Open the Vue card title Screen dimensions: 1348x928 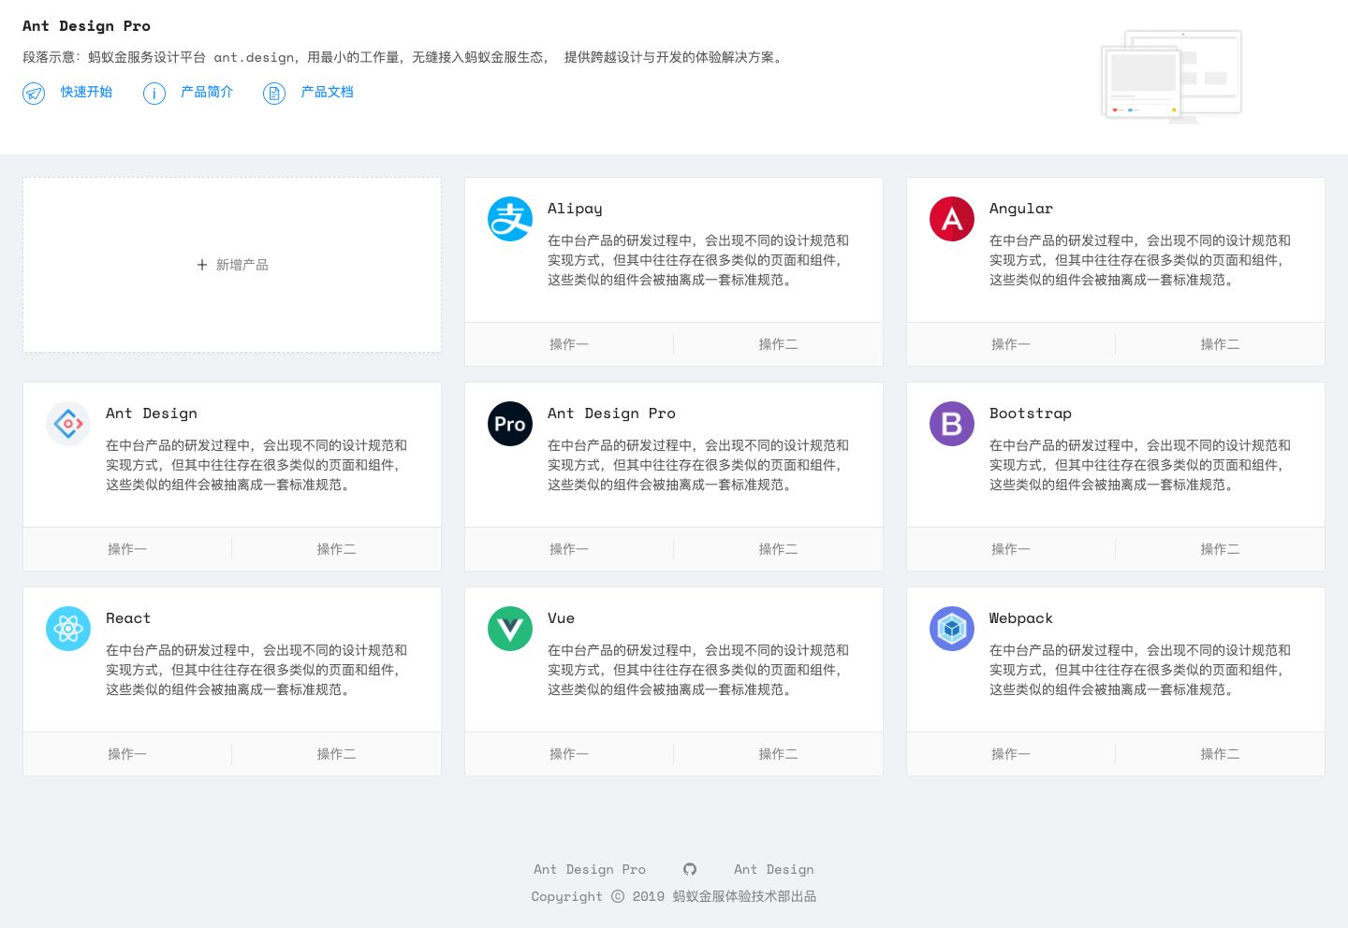tap(561, 618)
